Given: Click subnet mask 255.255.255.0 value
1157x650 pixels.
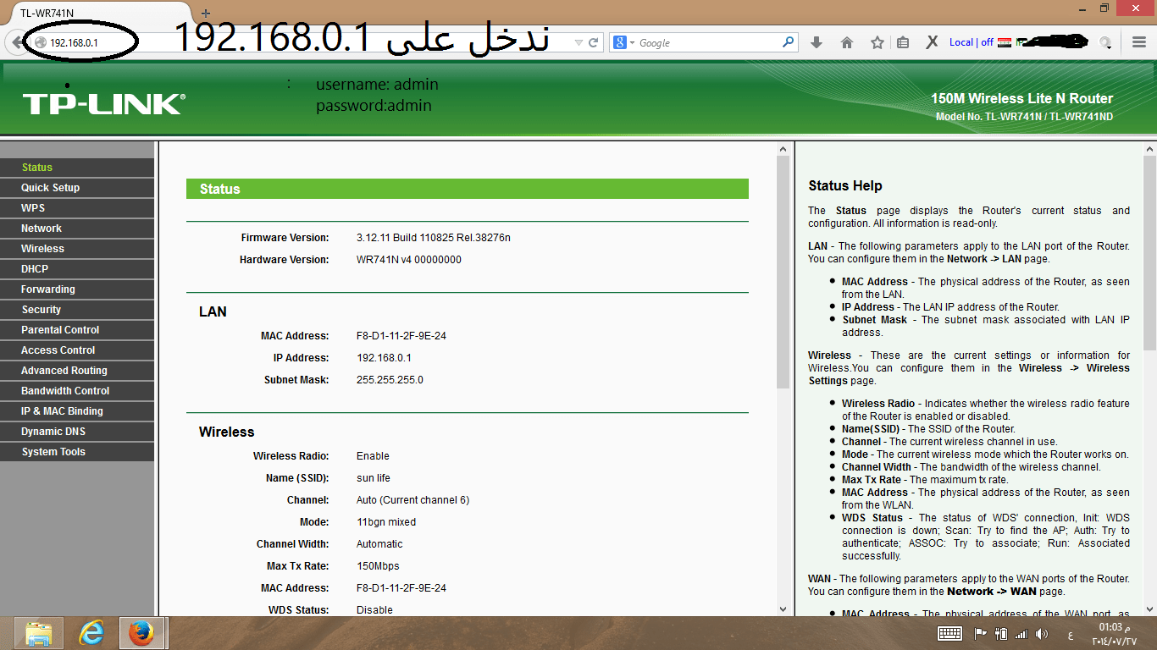Looking at the screenshot, I should (x=390, y=380).
